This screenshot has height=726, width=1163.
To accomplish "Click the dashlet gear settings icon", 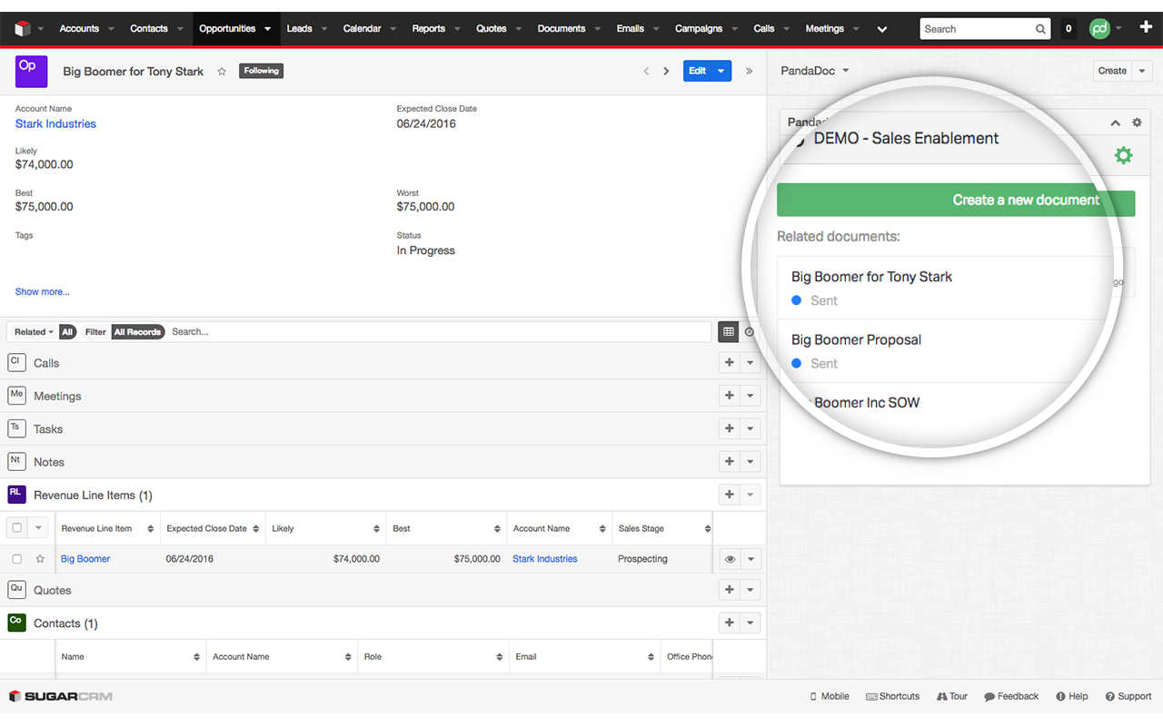I will [x=1137, y=123].
